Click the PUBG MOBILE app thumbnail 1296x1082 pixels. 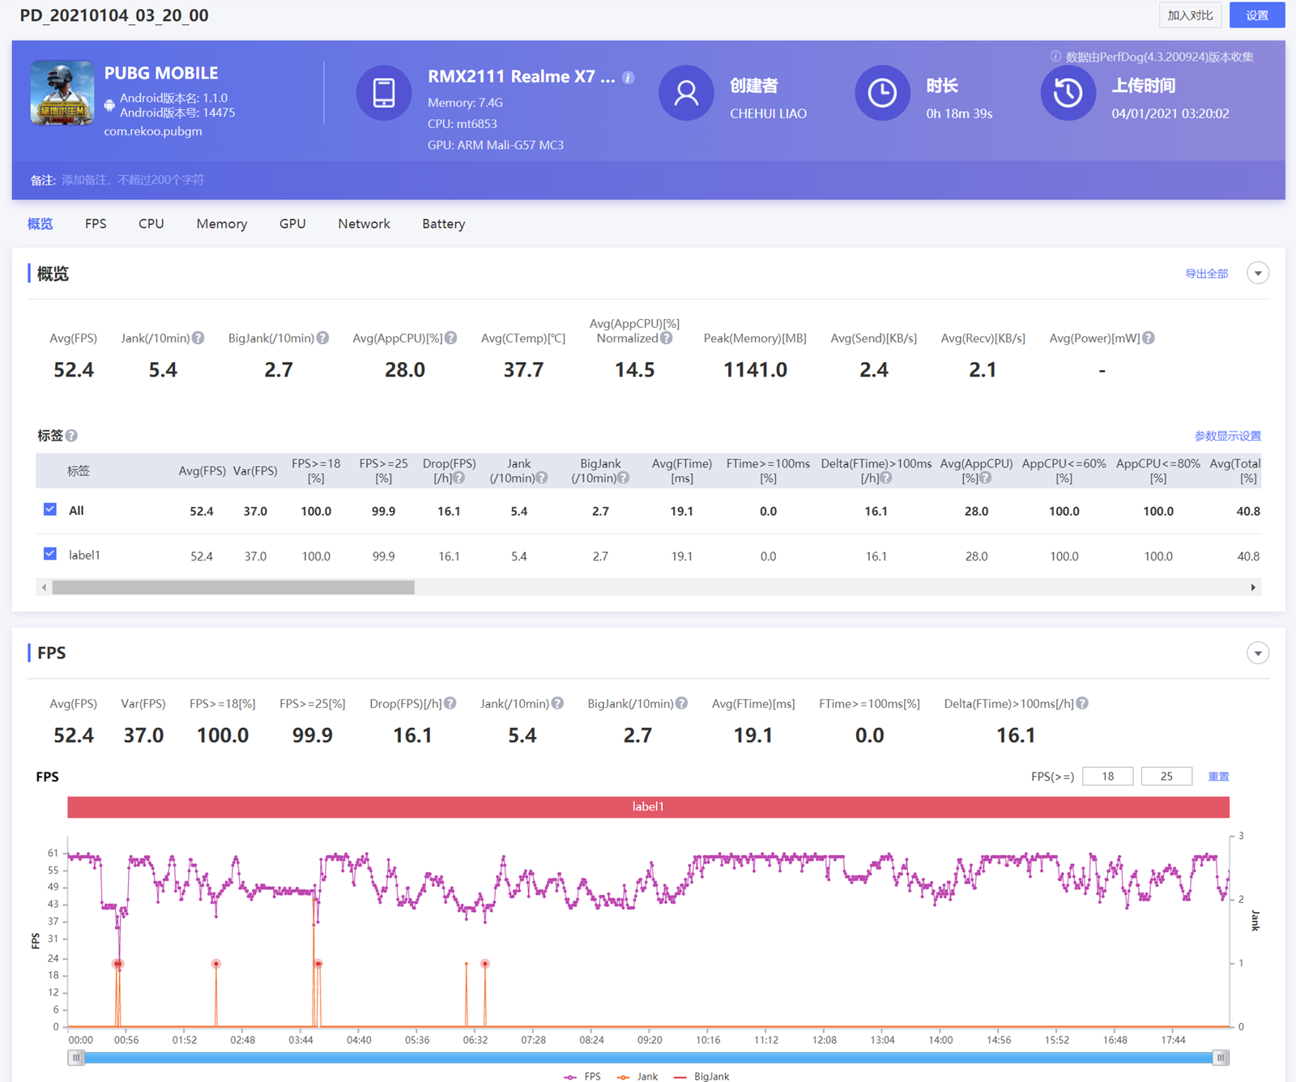pos(62,92)
